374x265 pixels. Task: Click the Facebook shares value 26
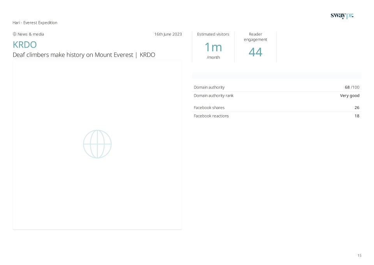tap(357, 108)
